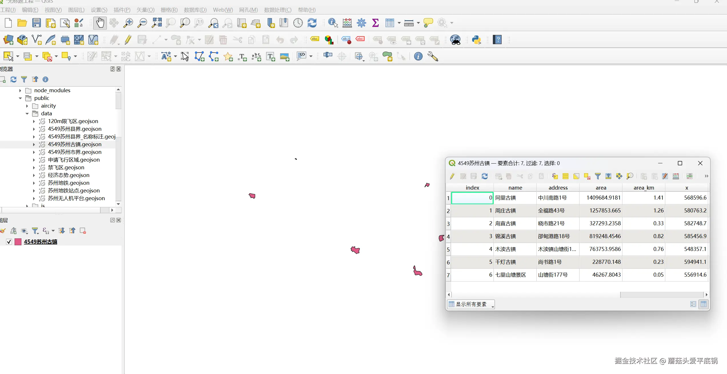The width and height of the screenshot is (727, 374).
Task: Click the Zoom In magnifier tool
Action: tap(128, 23)
